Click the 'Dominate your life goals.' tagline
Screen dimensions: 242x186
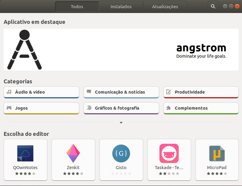click(x=201, y=56)
